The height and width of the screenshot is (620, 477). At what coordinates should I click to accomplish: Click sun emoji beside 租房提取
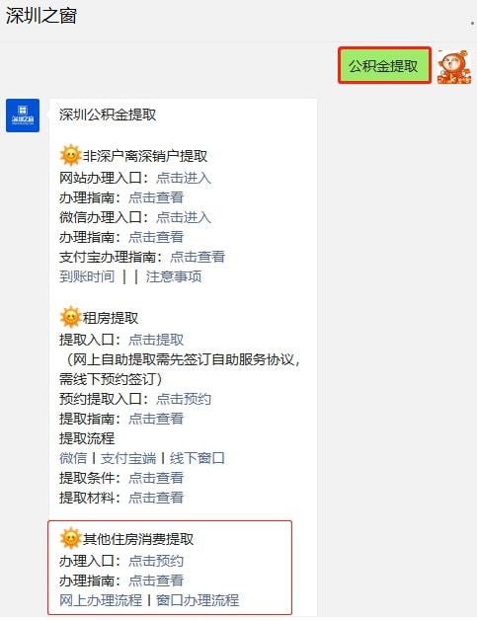coord(70,317)
